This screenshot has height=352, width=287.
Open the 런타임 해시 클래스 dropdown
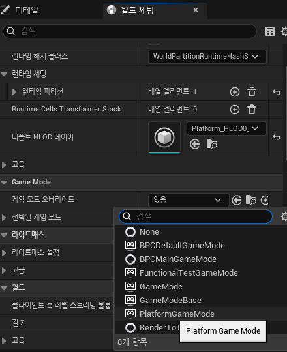207,56
